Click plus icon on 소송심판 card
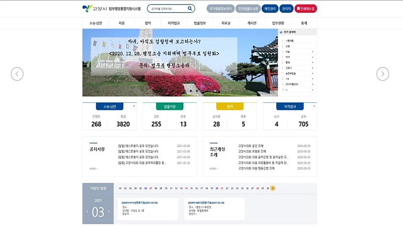The image size is (403, 227). pos(133,106)
